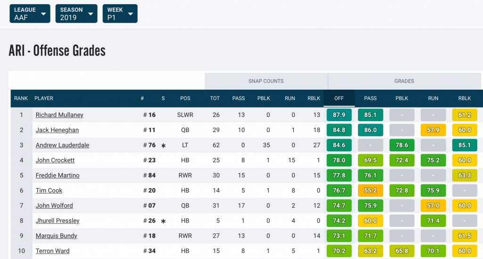Click the LT position cell

point(185,145)
